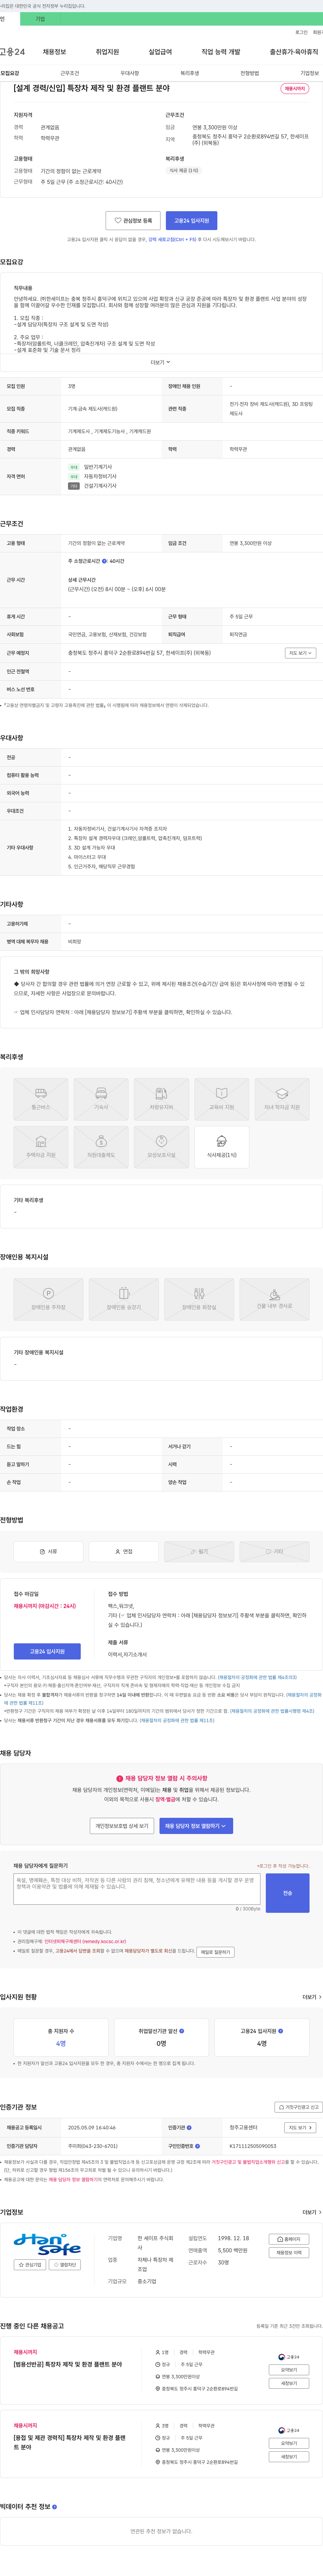This screenshot has height=2576, width=323.
Task: Click the 메일로 질문하기 button
Action: [215, 1952]
